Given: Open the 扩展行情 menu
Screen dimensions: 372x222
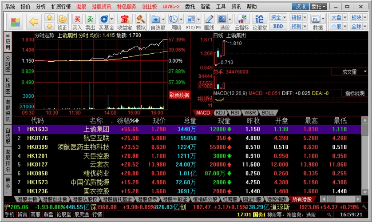Looking at the screenshot, I should 61,7.
